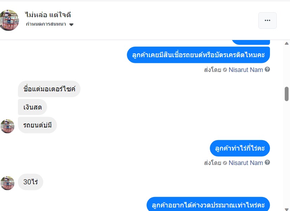Image resolution: width=290 pixels, height=211 pixels.
Task: Click the sender avatar beside 30ไร่
Action: click(7, 183)
